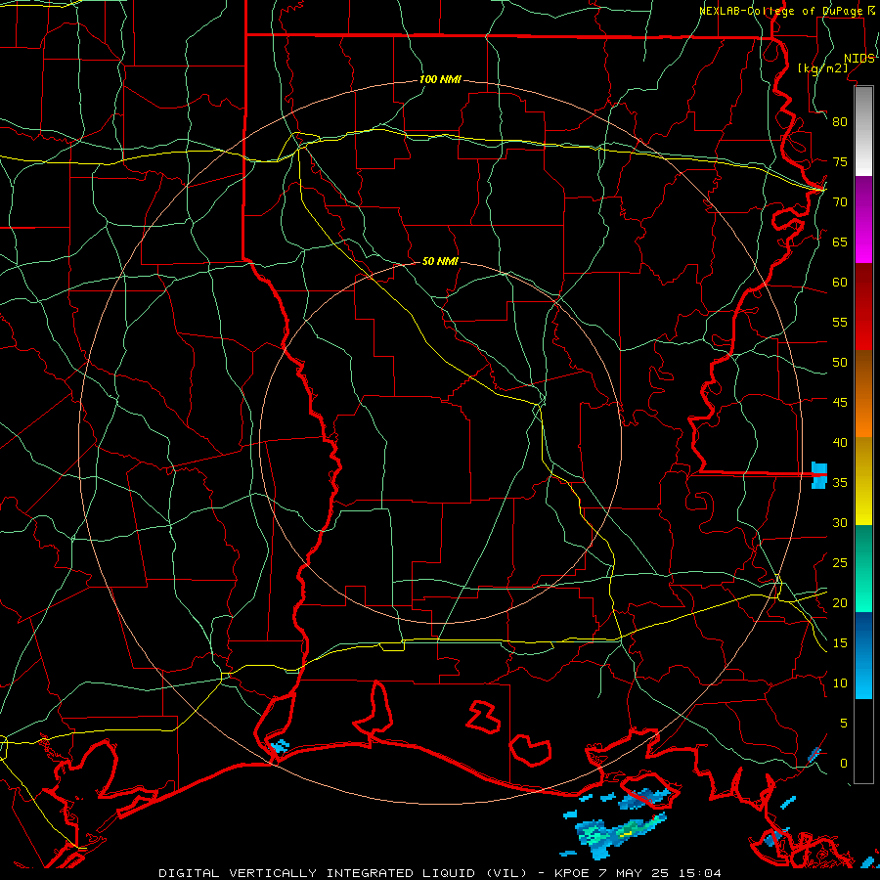The width and height of the screenshot is (880, 880).
Task: Click the green segment of the color bar
Action: click(x=863, y=568)
